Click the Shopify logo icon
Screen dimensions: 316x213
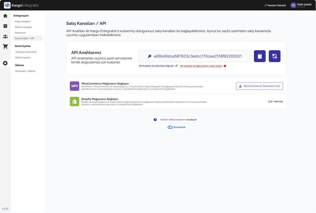coord(74,101)
